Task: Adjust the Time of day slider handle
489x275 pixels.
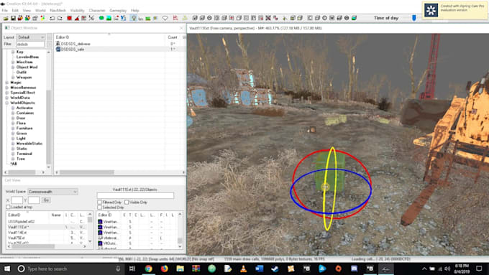Action: click(413, 18)
